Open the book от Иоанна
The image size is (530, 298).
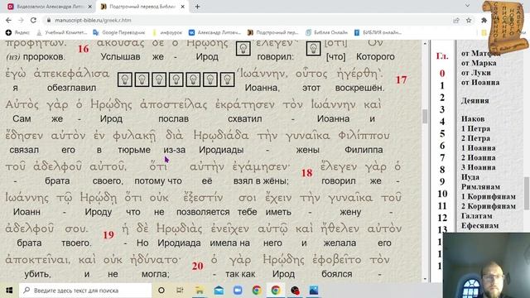(x=480, y=83)
